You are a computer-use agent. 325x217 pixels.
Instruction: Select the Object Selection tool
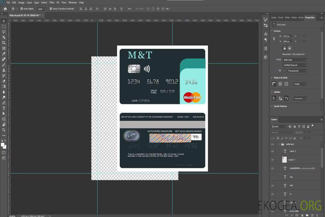(x=4, y=37)
